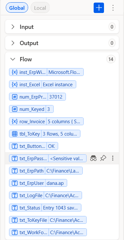124x240 pixels.
Task: Click the Sensitive value chip
Action: (x=67, y=159)
